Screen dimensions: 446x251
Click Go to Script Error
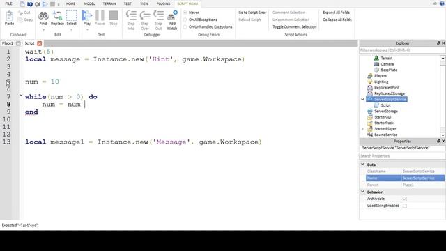tap(252, 13)
